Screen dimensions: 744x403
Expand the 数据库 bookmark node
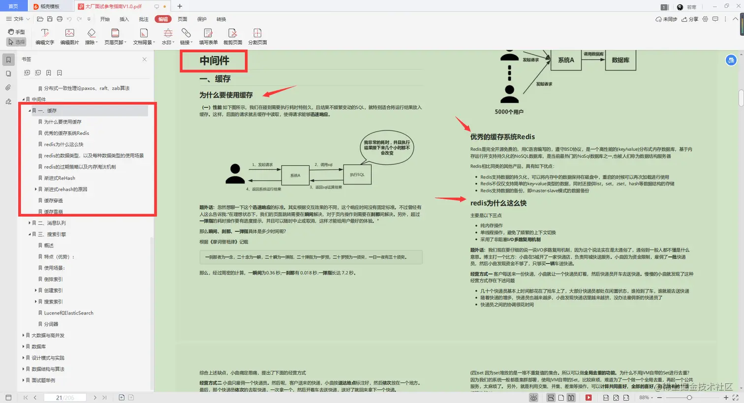click(23, 346)
